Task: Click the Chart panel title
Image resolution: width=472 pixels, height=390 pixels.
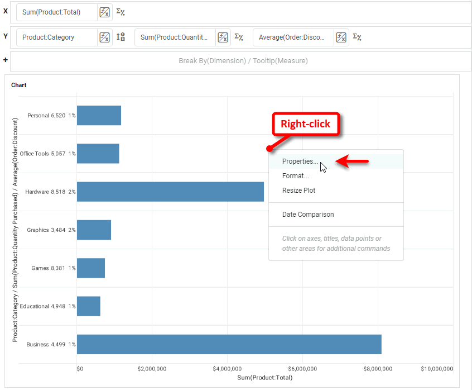Action: pyautogui.click(x=18, y=85)
